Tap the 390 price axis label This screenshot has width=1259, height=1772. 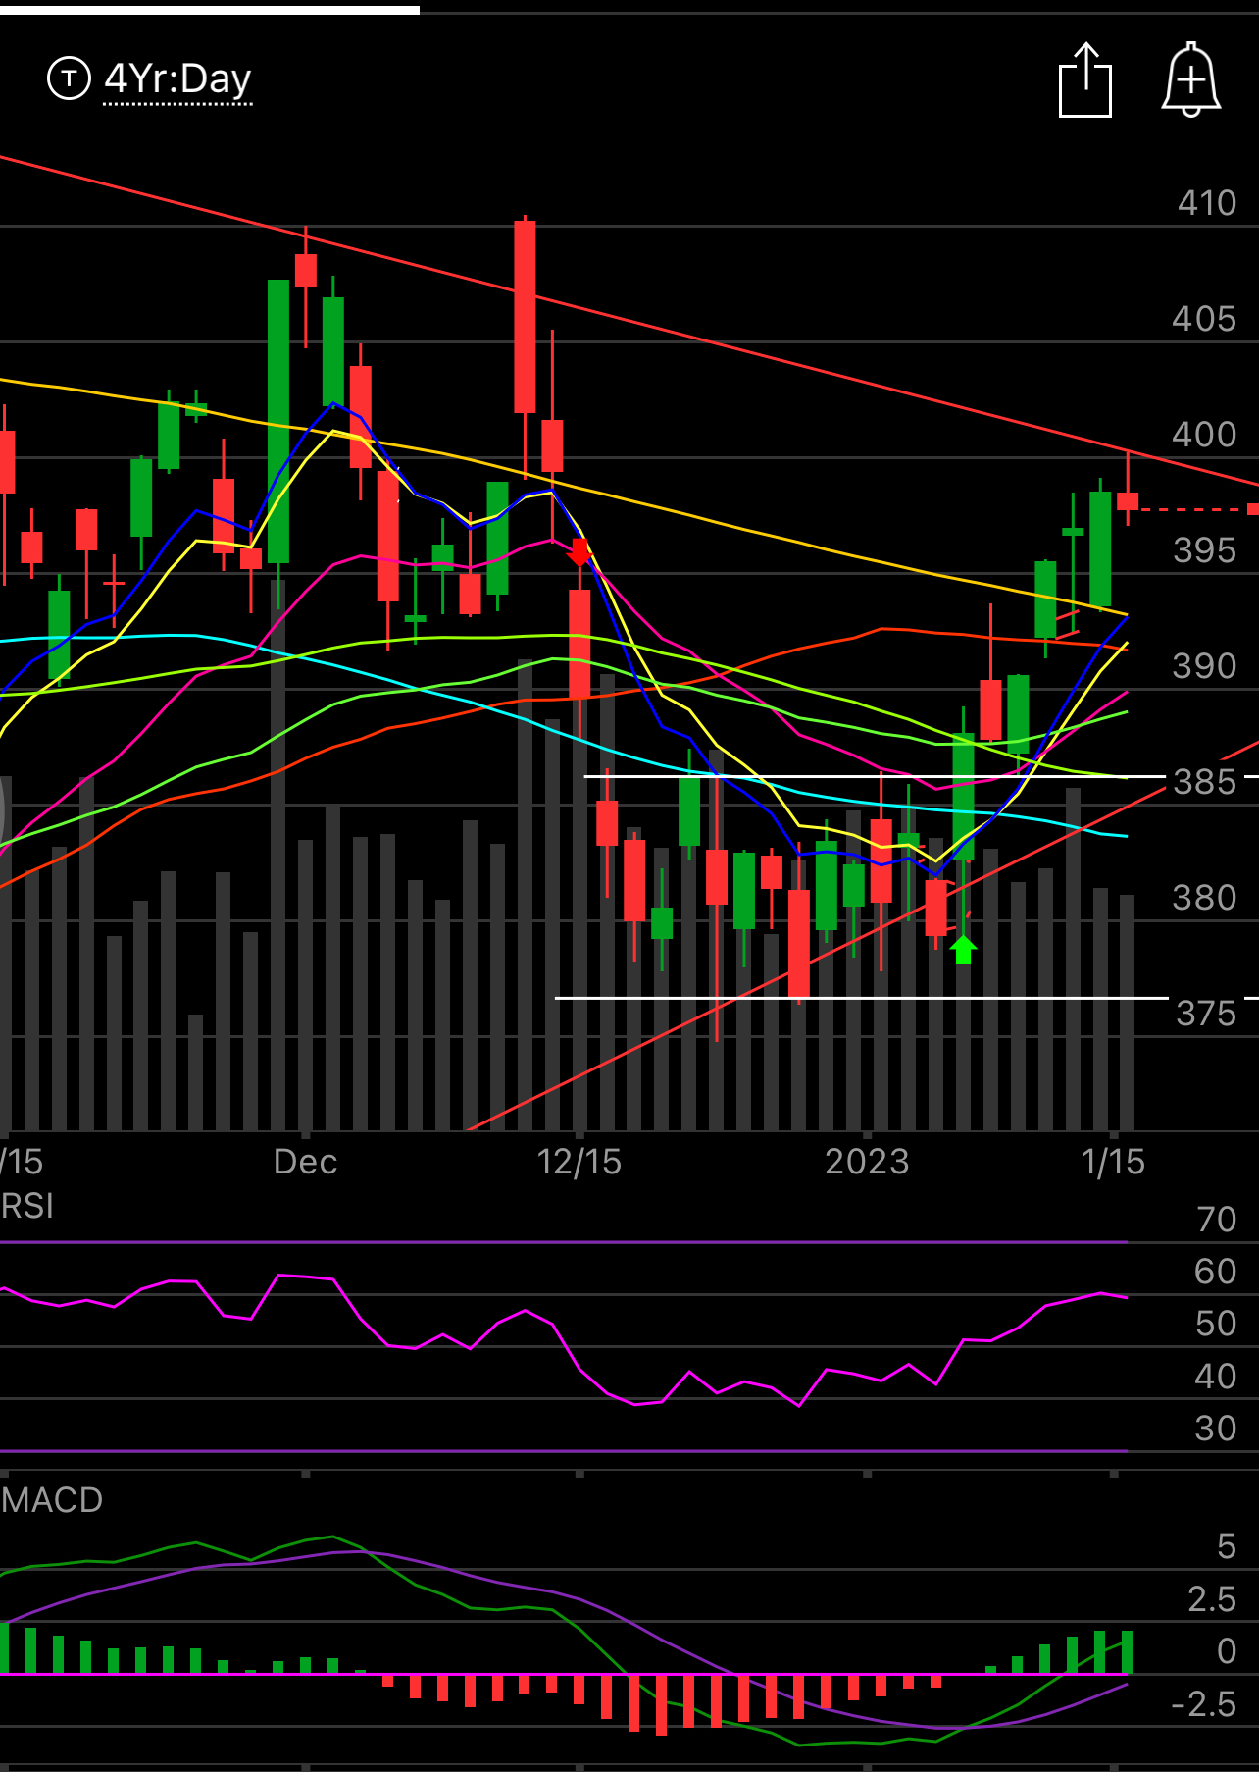click(1204, 666)
